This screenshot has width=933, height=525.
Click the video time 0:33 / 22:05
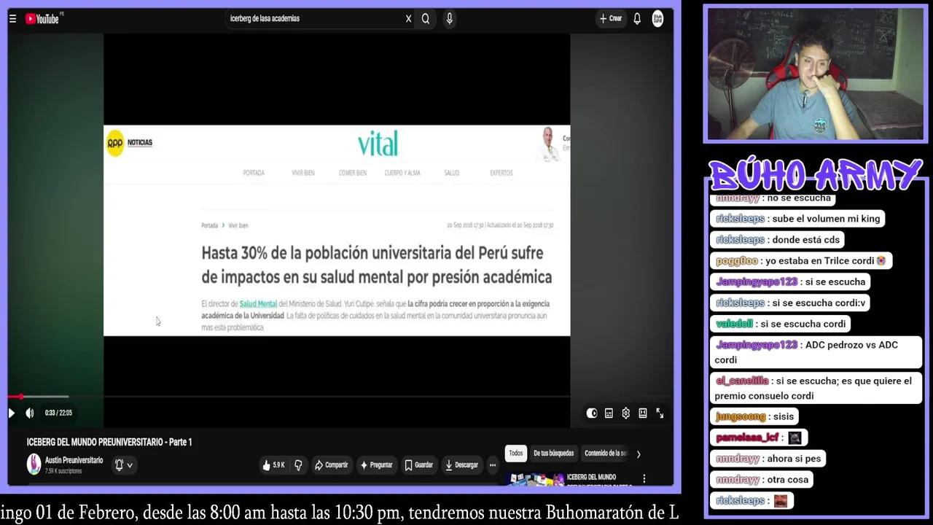(x=58, y=413)
